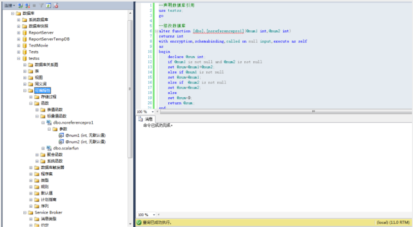This screenshot has width=413, height=227.
Task: Expand the 表值函数 node
Action: (37, 110)
